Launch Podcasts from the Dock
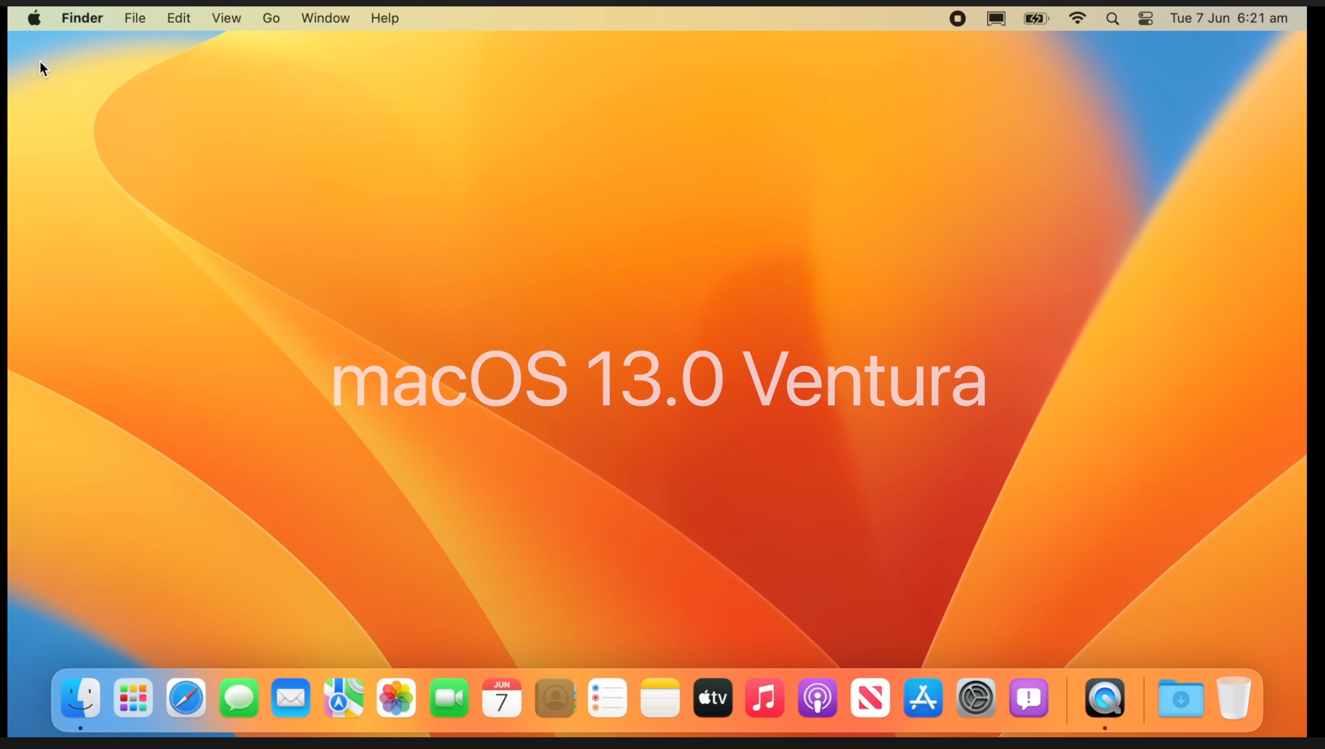This screenshot has width=1325, height=749. pyautogui.click(x=818, y=698)
